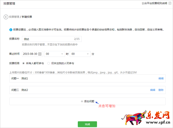This screenshot has height=128, width=173.
Task: Click the document icon beside 公众平台投票规则说明
Action: (x=170, y=3)
